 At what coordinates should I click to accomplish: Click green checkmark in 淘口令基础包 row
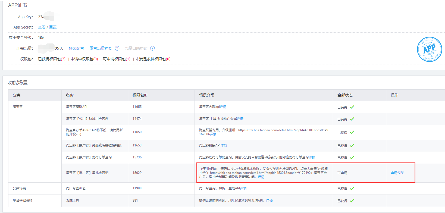(x=352, y=189)
